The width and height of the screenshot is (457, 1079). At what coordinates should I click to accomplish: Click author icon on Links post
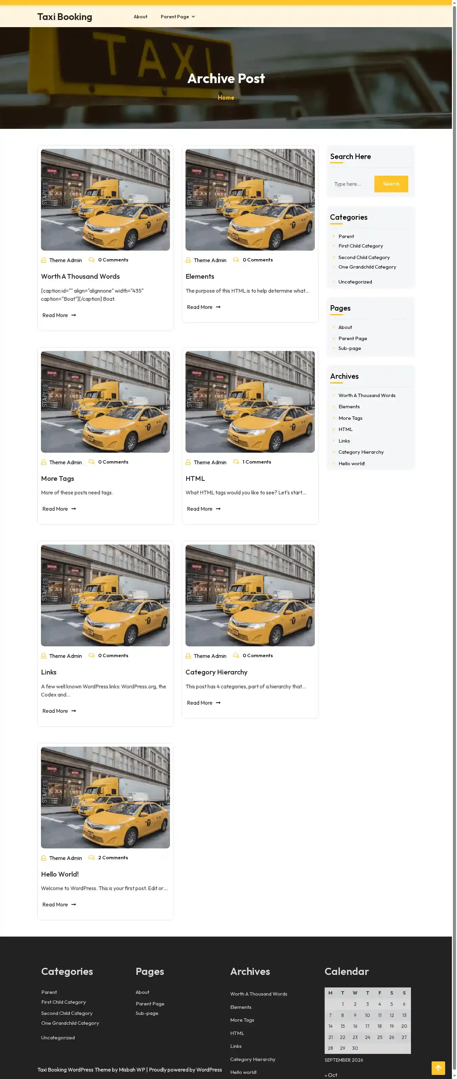tap(43, 656)
